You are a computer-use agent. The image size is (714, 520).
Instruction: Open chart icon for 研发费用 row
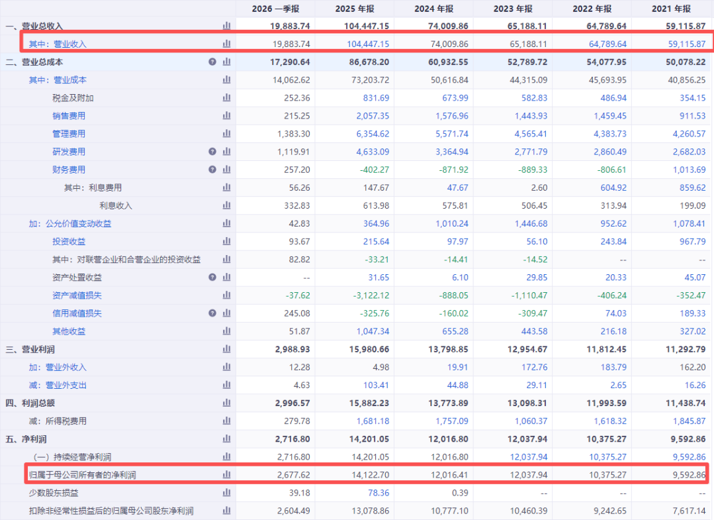coord(227,152)
